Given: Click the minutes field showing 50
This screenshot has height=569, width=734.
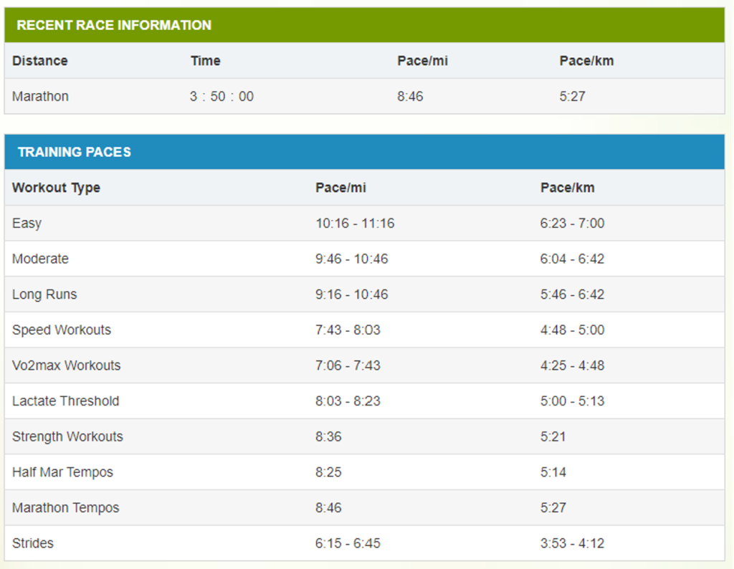Looking at the screenshot, I should coord(221,96).
